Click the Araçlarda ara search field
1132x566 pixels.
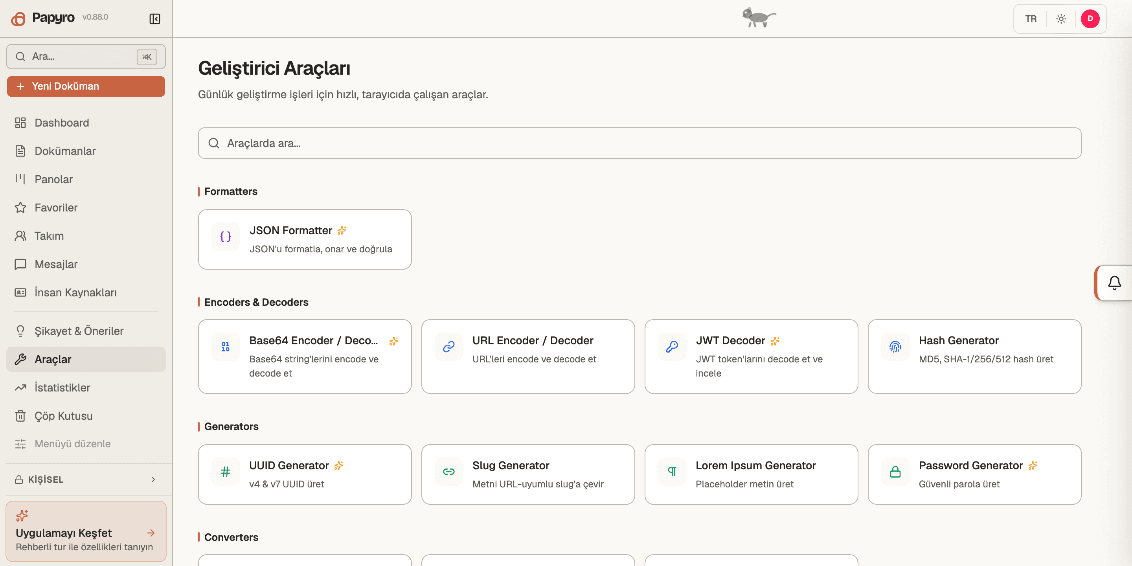tap(640, 143)
